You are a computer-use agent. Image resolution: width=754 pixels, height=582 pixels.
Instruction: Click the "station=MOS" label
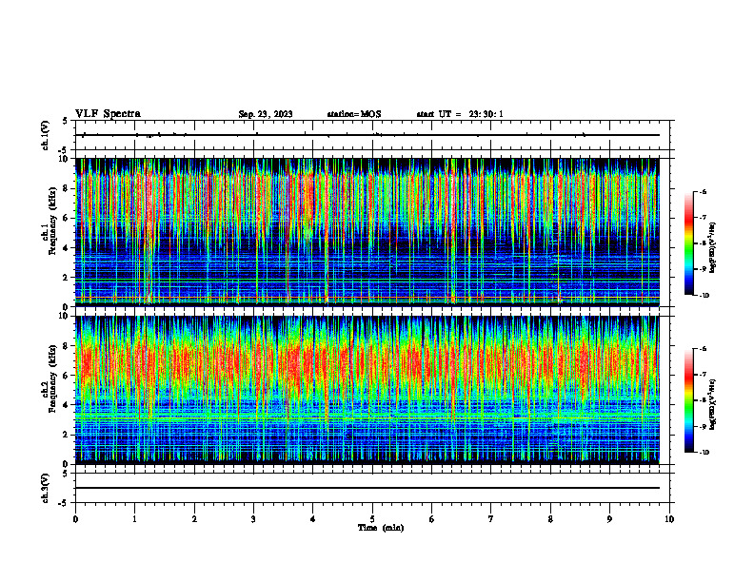pos(354,114)
